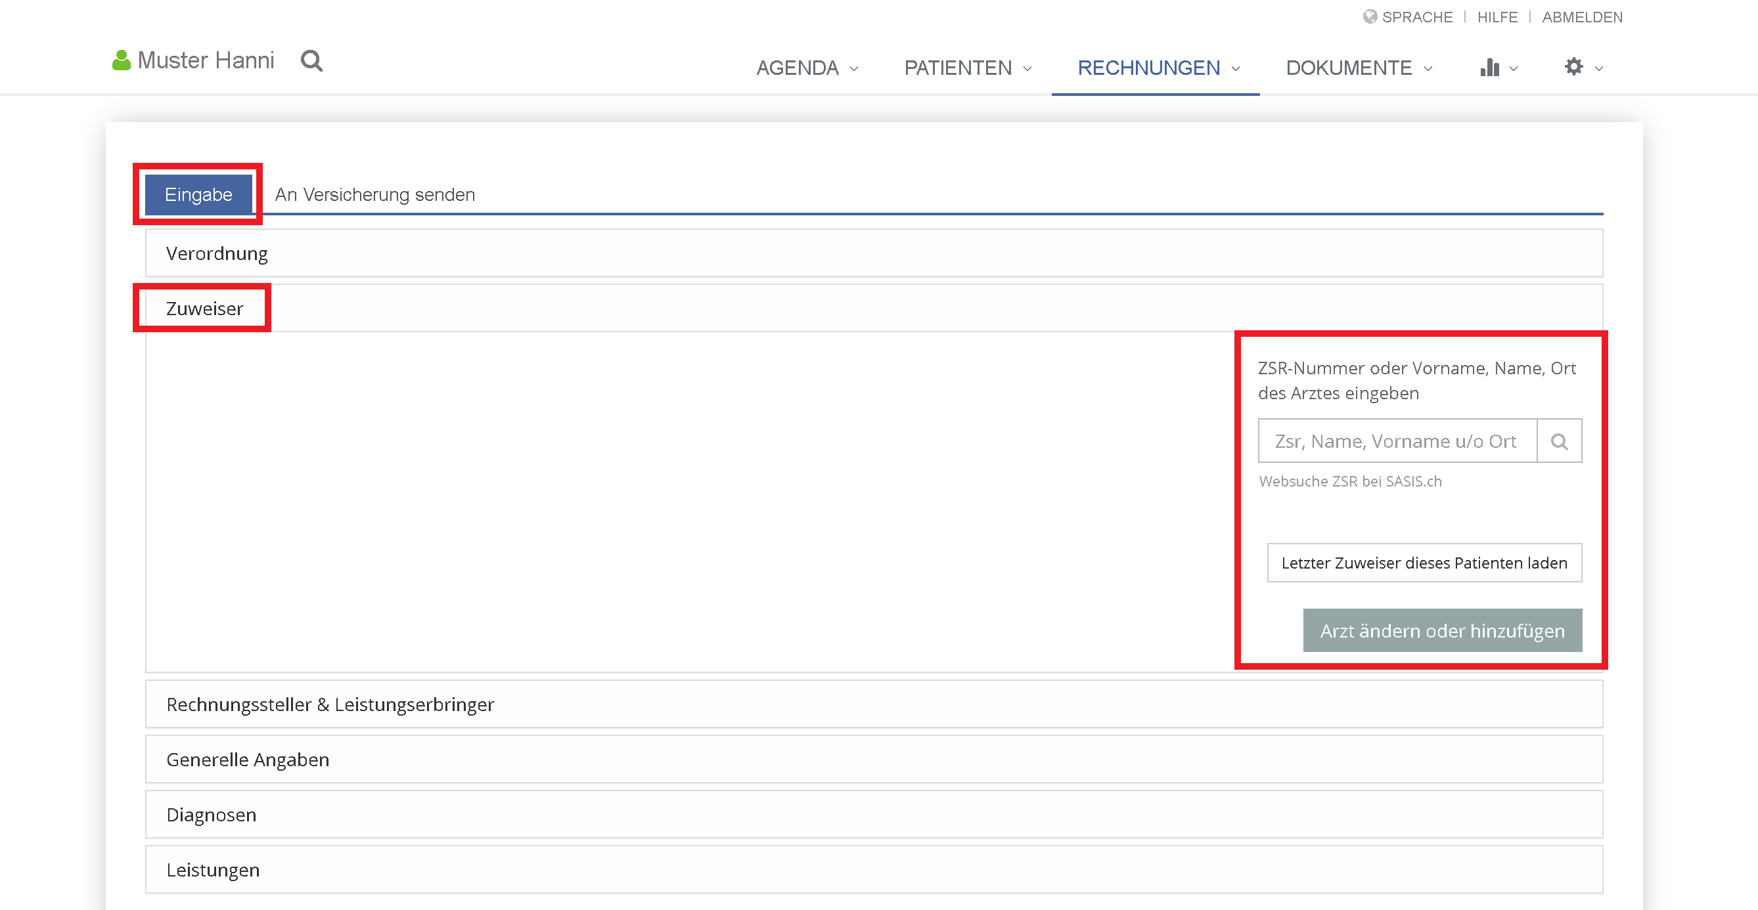Screen dimensions: 1758x910
Task: Open the settings gear icon
Action: click(1574, 67)
